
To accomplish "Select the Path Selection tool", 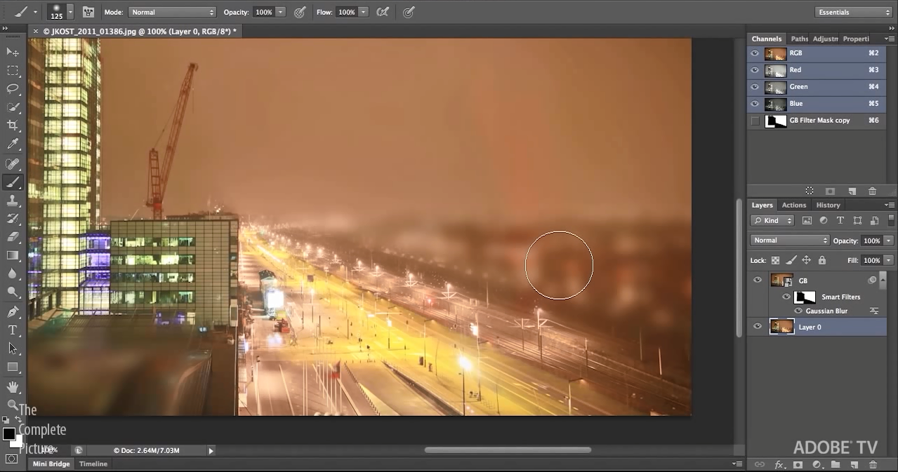I will 13,348.
